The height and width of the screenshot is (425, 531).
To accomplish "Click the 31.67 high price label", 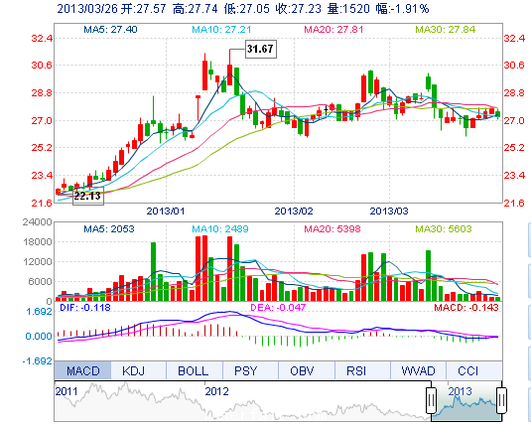I will pyautogui.click(x=260, y=49).
